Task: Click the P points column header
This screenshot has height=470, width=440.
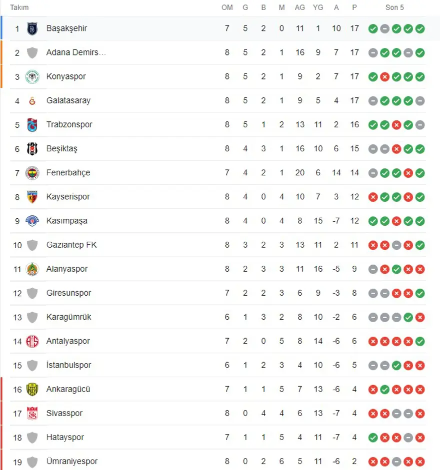Action: point(354,7)
